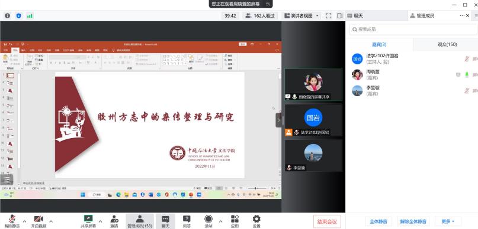Close the 管理成员 side panel
Viewport: 478px width, 229px height.
point(468,16)
